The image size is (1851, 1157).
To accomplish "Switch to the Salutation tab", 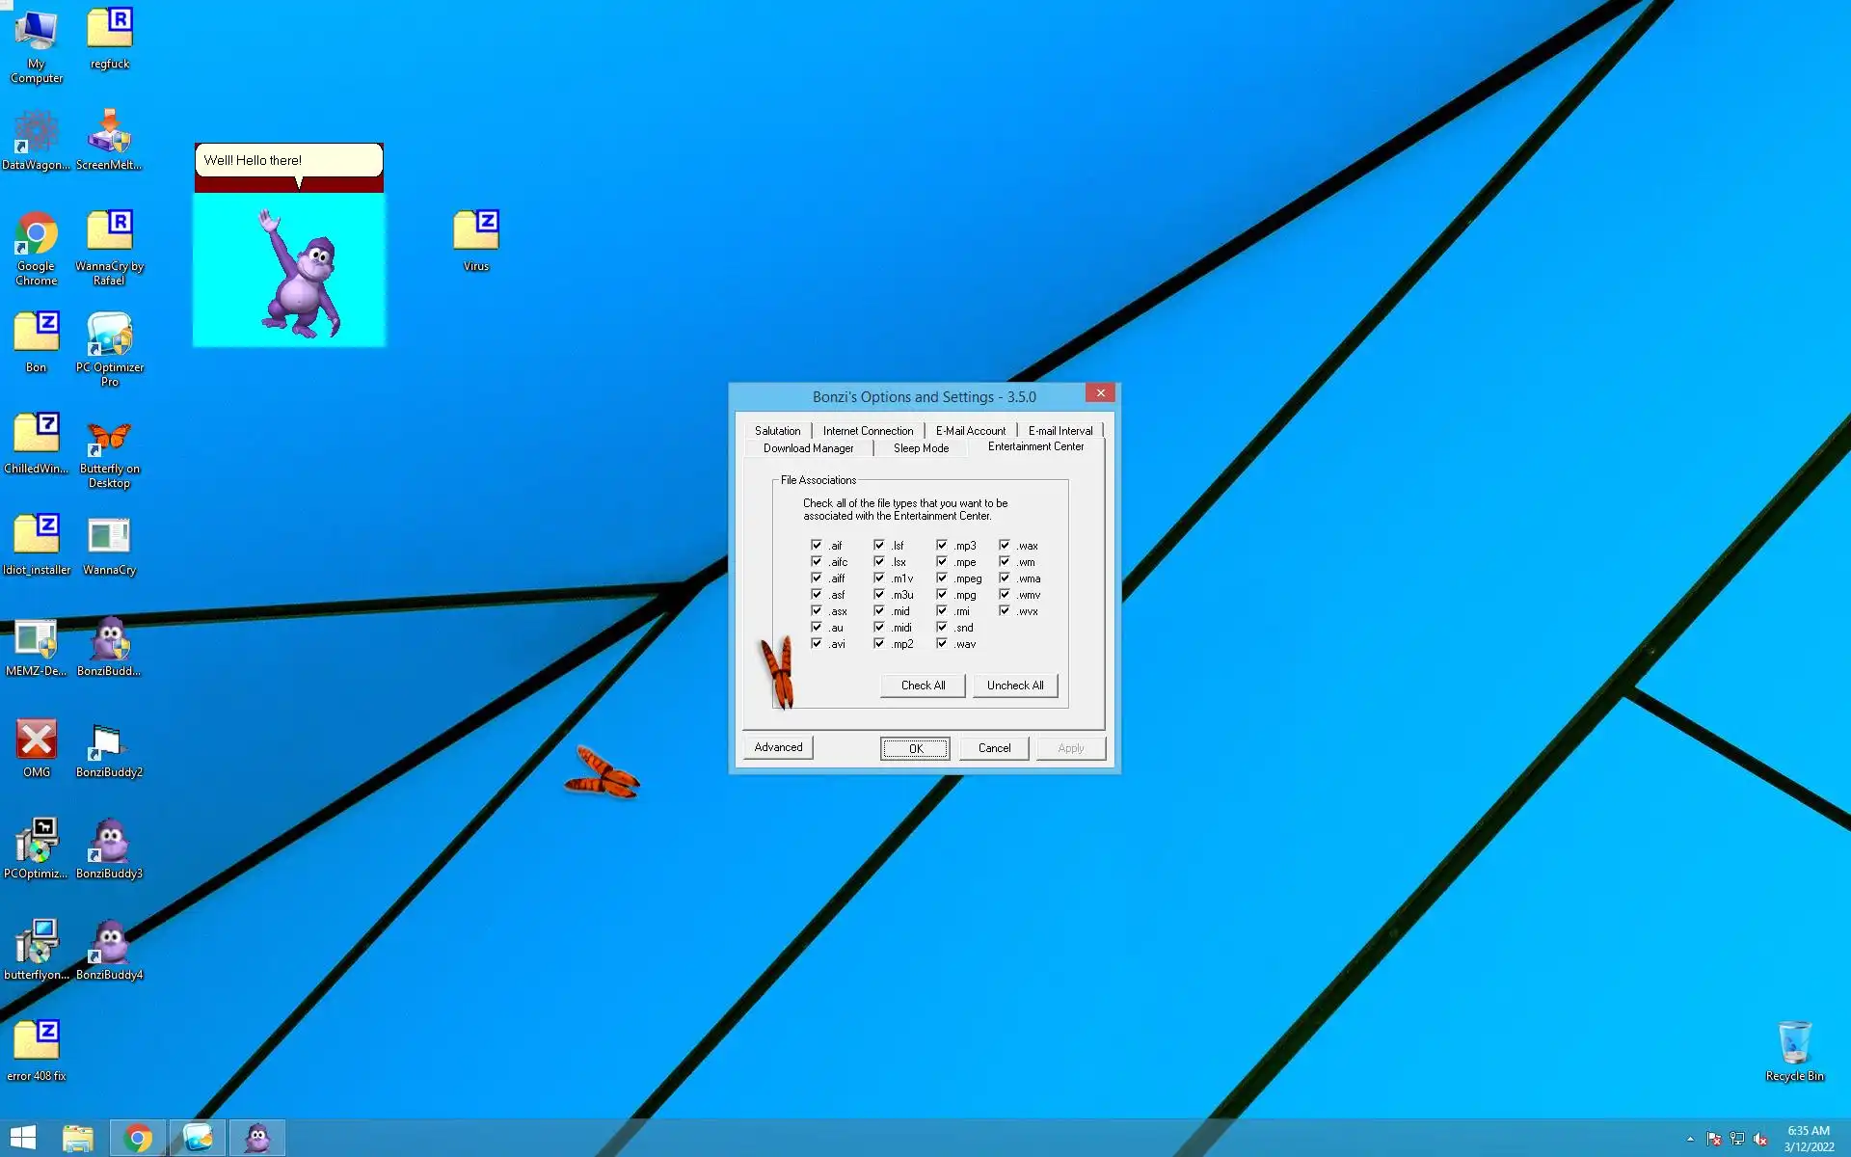I will (777, 431).
